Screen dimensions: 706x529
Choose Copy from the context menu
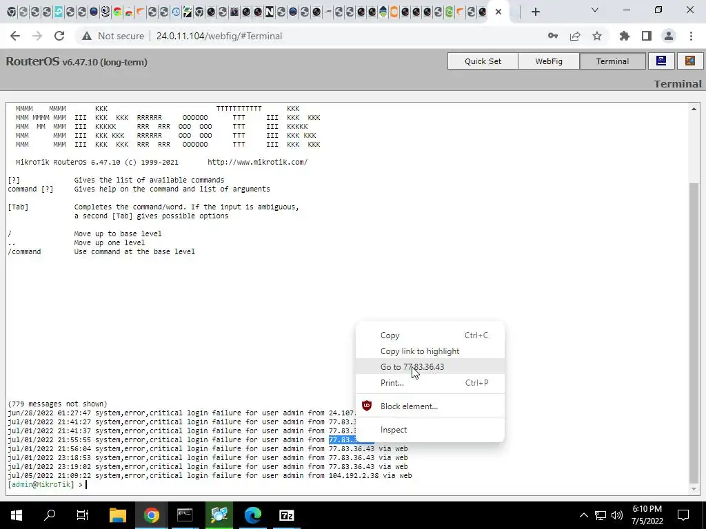[430, 335]
